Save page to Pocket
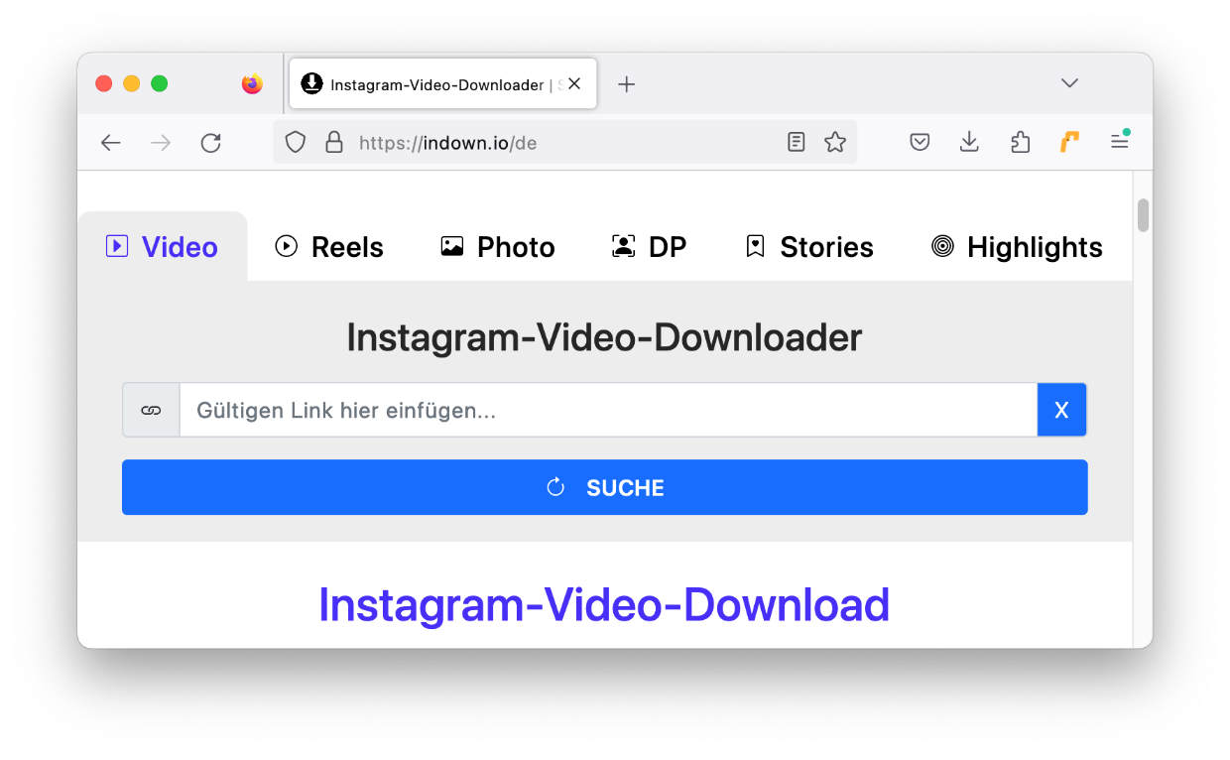The image size is (1230, 760). (x=920, y=142)
